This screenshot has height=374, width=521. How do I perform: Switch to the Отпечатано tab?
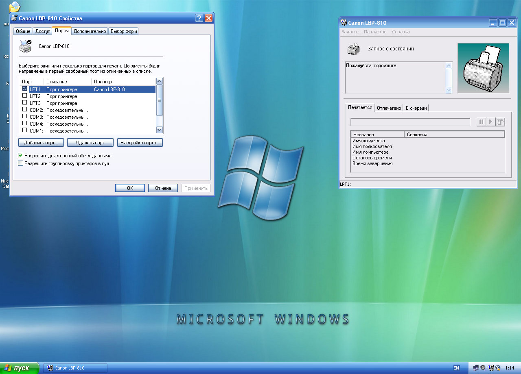pyautogui.click(x=389, y=108)
